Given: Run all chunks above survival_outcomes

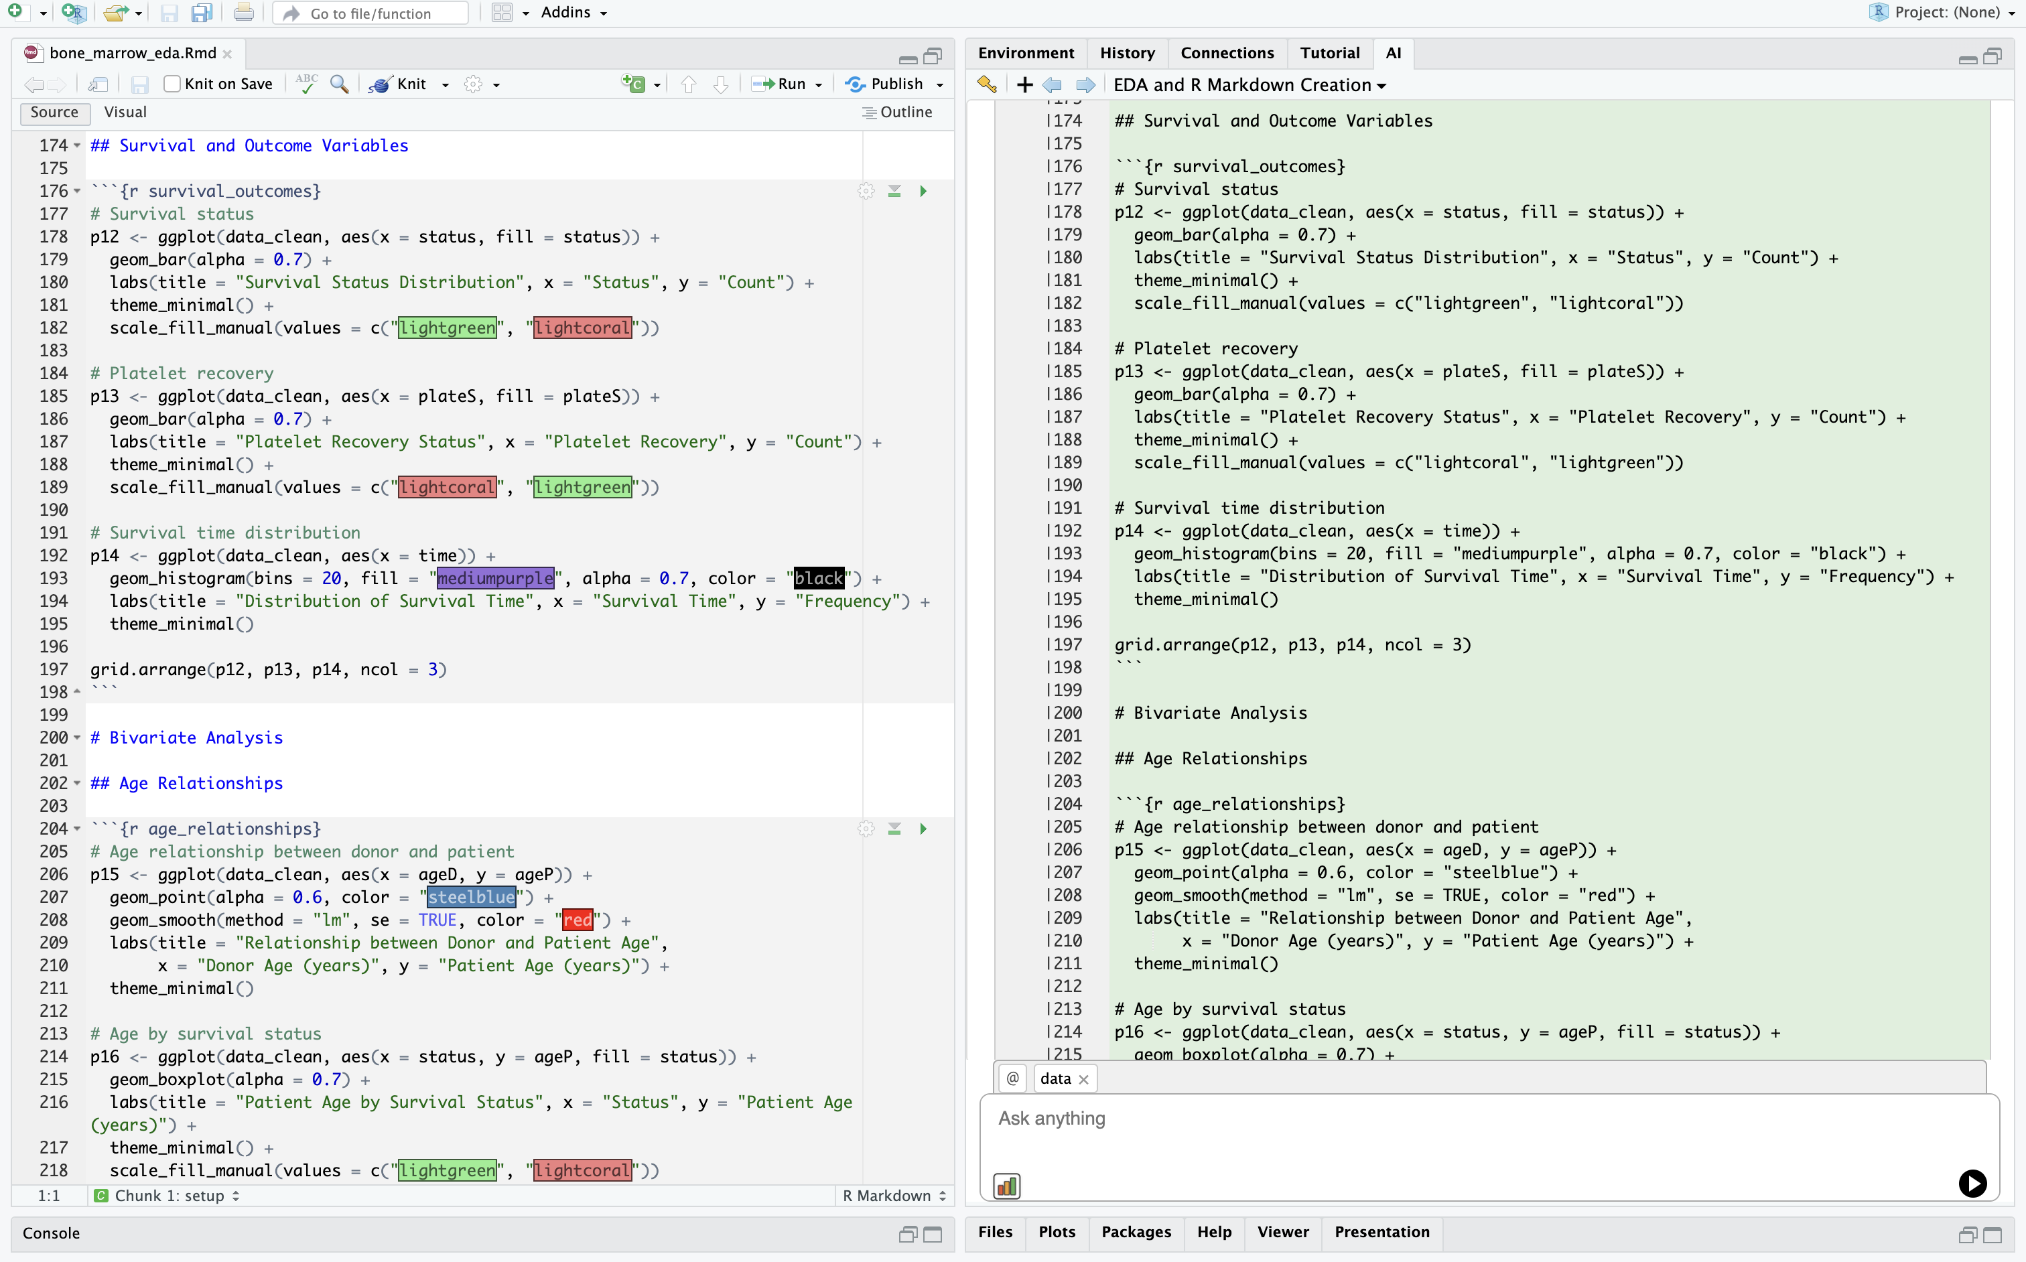Looking at the screenshot, I should (x=894, y=191).
